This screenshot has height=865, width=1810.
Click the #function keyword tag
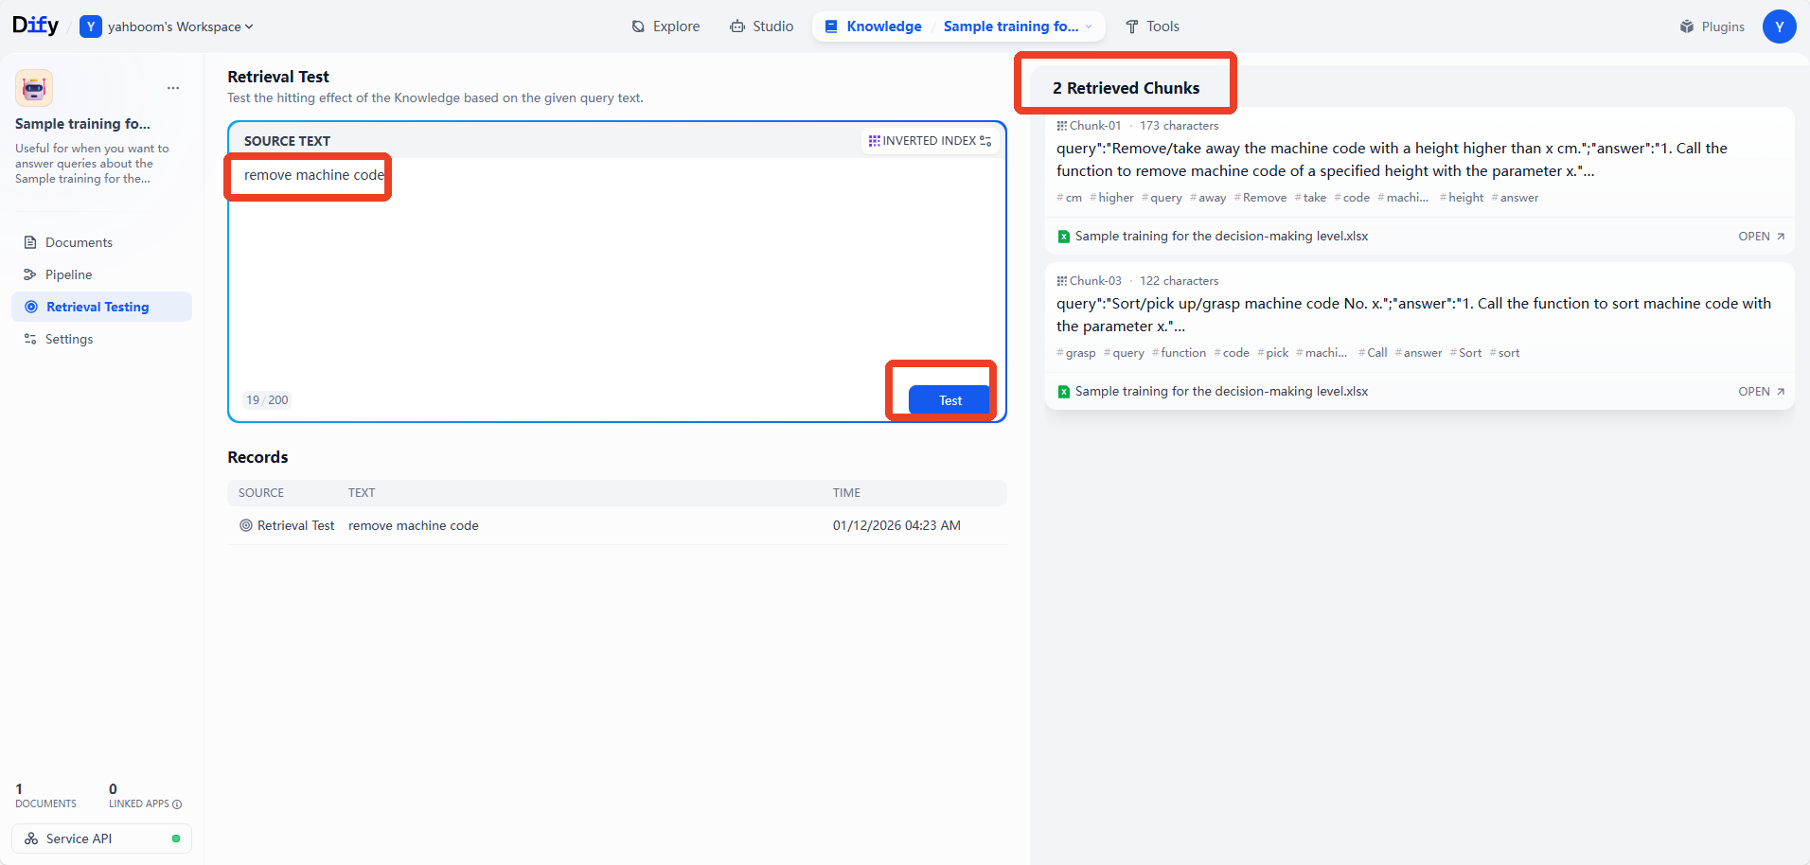[x=1179, y=353]
